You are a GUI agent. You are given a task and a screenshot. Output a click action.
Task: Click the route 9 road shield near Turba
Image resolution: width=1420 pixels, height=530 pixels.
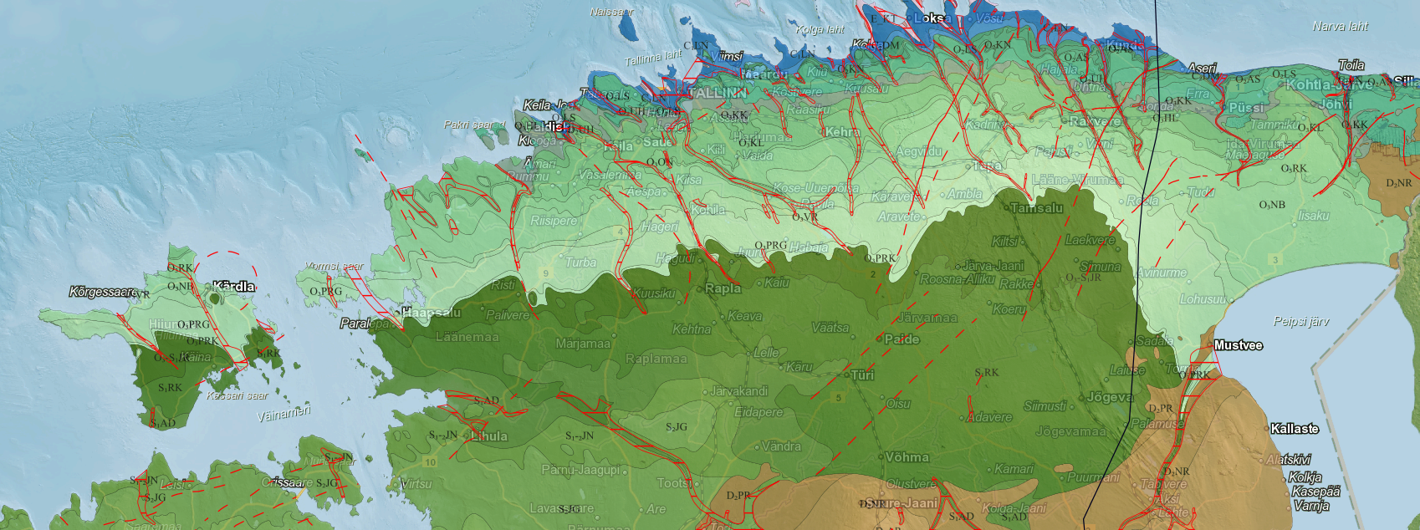546,273
